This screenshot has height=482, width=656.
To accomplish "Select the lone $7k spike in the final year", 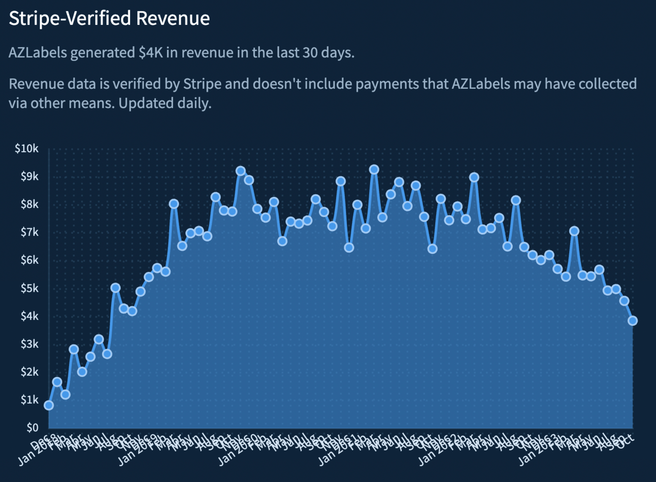I will (x=574, y=231).
